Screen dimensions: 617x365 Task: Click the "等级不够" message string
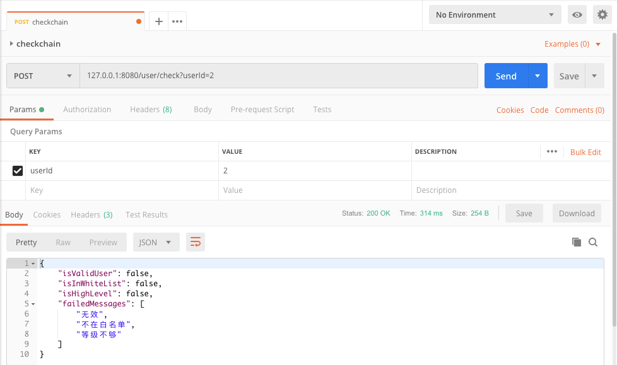click(x=98, y=335)
